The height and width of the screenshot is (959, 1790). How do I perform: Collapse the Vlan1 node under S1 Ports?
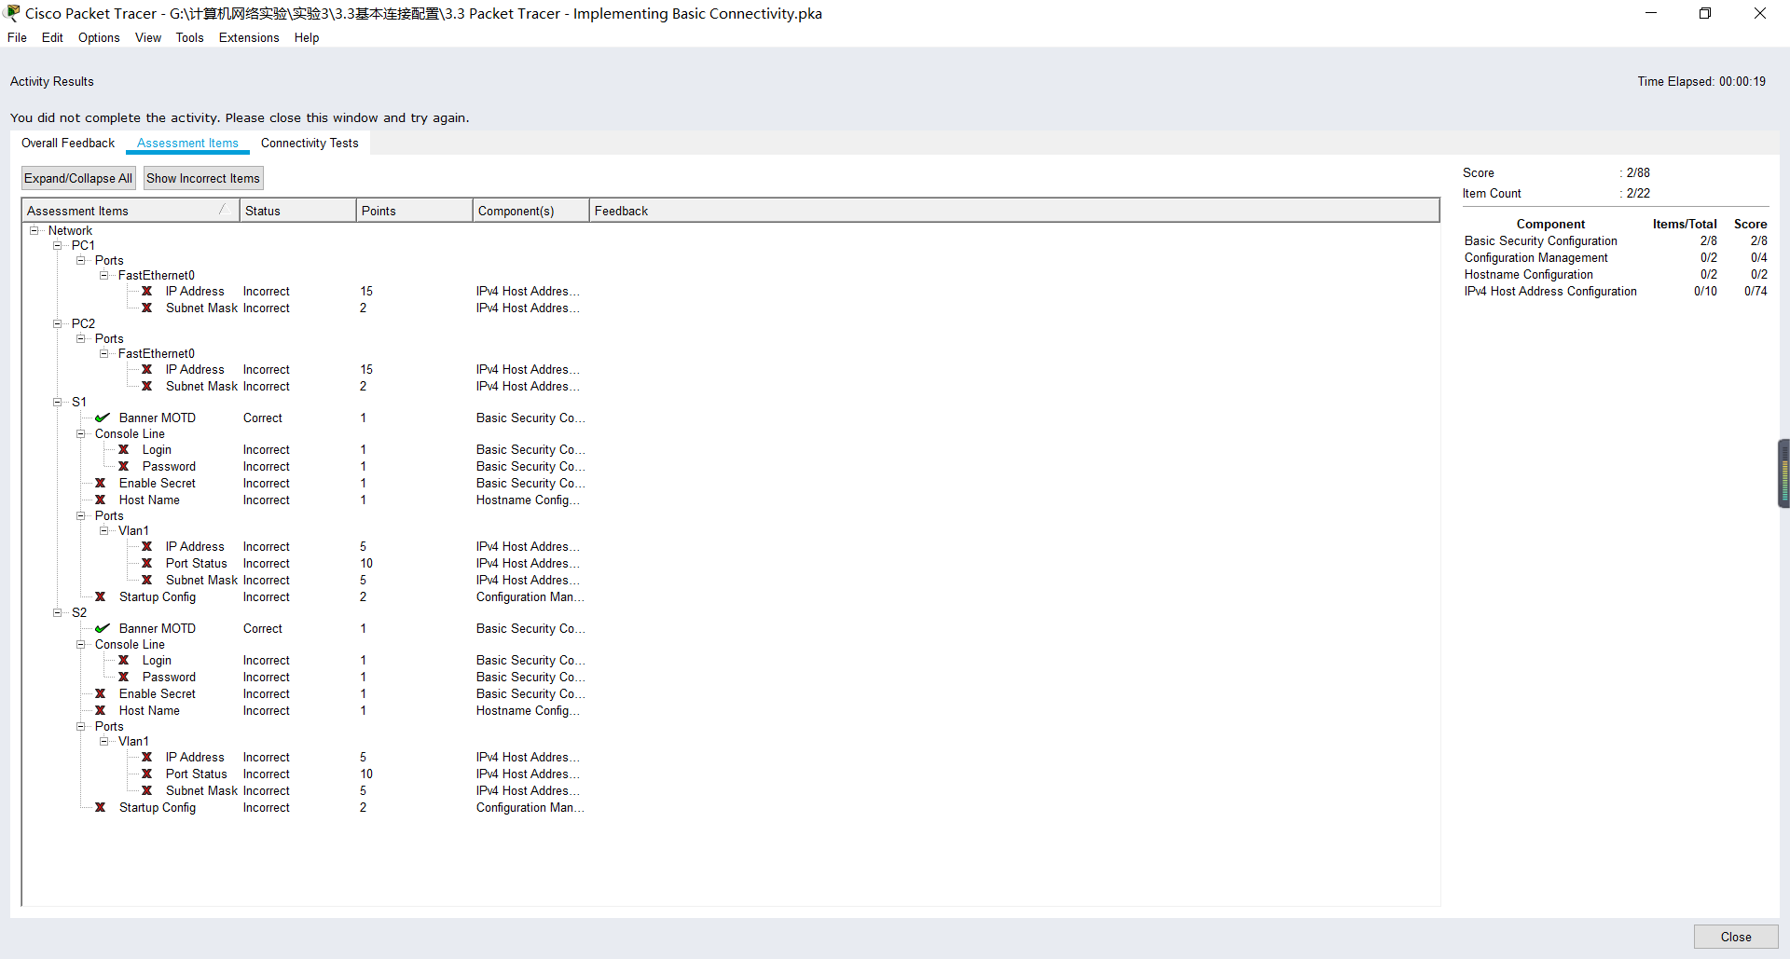pyautogui.click(x=104, y=531)
